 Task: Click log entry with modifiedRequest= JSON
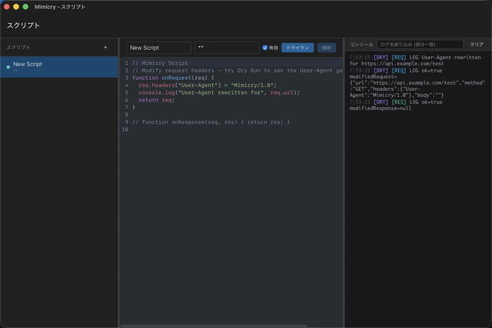point(418,83)
